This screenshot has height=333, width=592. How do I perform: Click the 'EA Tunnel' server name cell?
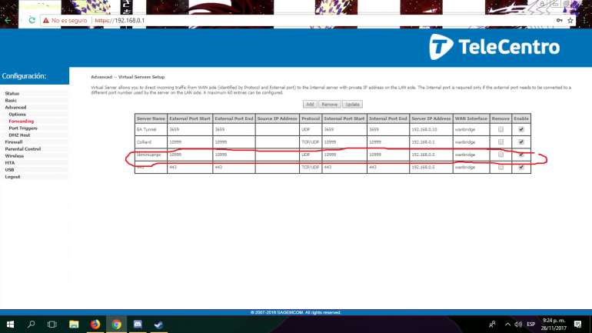pos(151,129)
